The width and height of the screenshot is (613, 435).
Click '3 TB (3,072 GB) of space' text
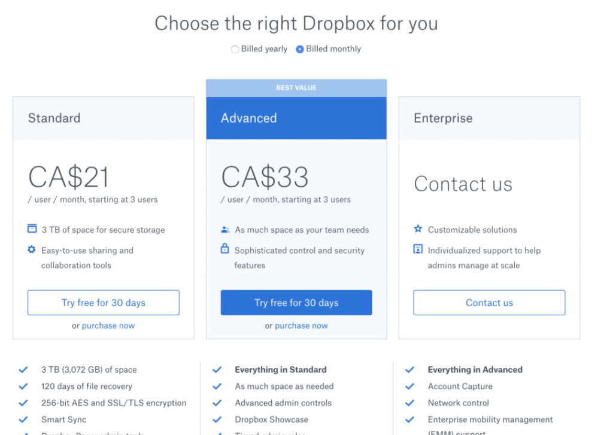point(89,370)
